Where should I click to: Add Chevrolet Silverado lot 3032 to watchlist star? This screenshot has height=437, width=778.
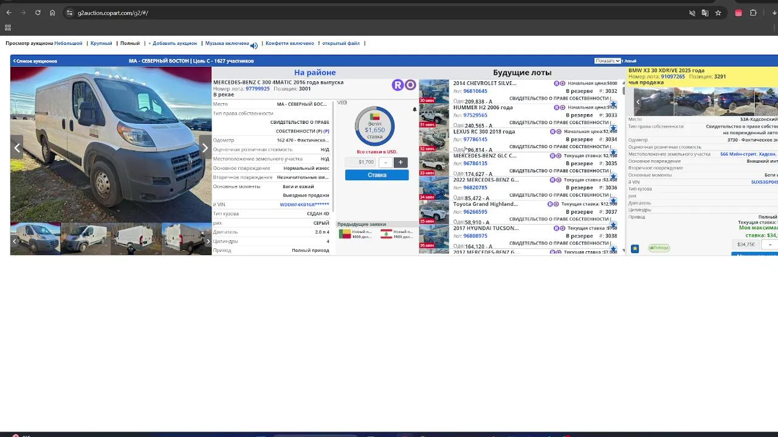point(613,104)
